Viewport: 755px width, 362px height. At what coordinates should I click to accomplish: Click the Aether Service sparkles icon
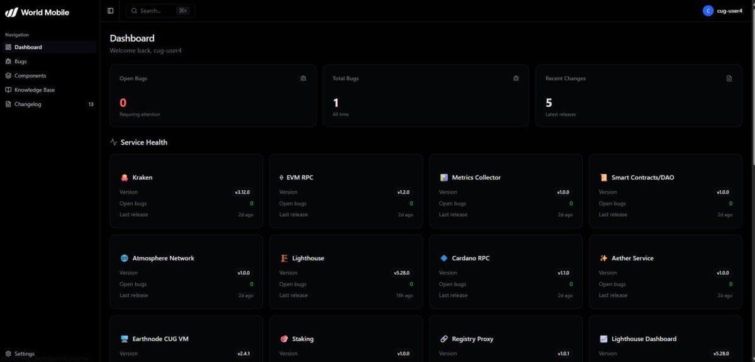[603, 258]
